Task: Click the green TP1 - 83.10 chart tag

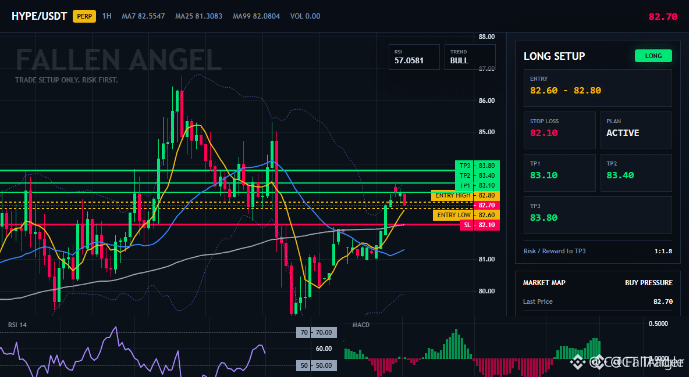Action: [477, 185]
